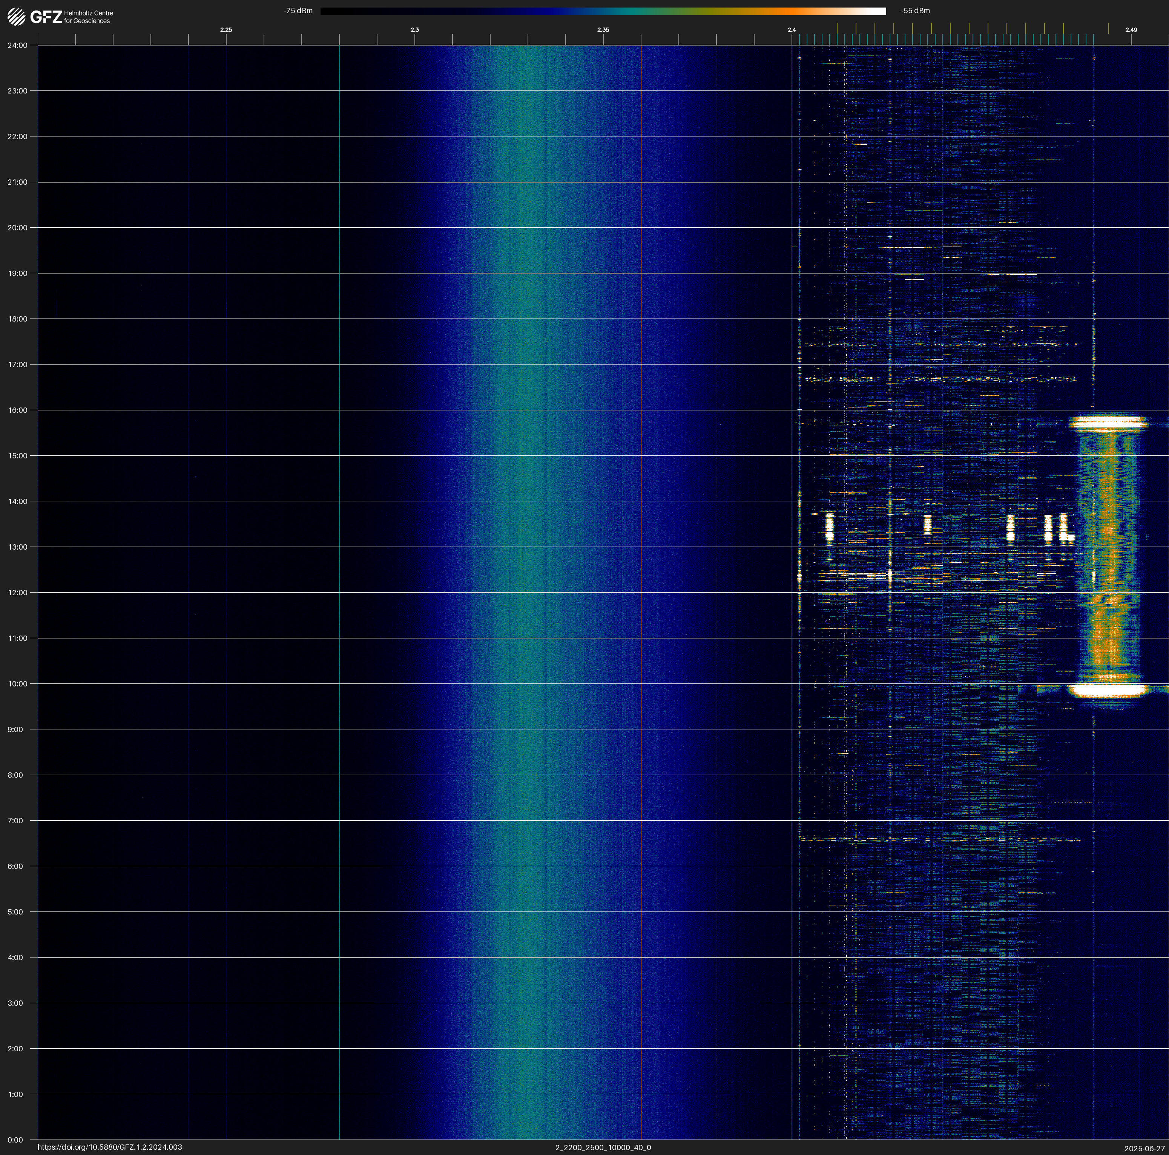Screen dimensions: 1169x1155
Task: Click the 2025-06-27 date label
Action: (1144, 1148)
